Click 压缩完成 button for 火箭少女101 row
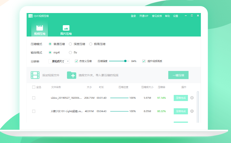 (181, 111)
